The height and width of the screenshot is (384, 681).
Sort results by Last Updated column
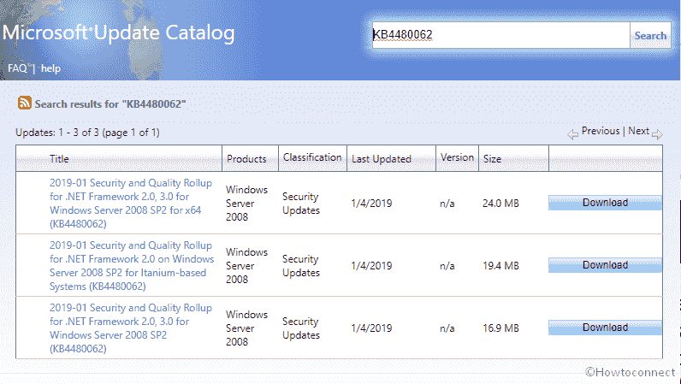coord(382,159)
